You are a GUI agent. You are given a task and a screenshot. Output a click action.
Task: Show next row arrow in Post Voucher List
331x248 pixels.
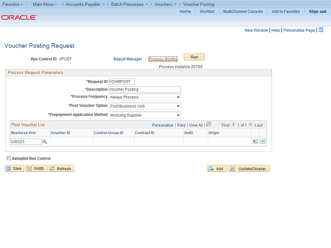[250, 124]
